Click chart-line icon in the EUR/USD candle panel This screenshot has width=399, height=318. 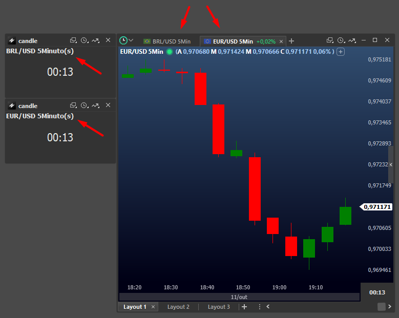coord(96,105)
